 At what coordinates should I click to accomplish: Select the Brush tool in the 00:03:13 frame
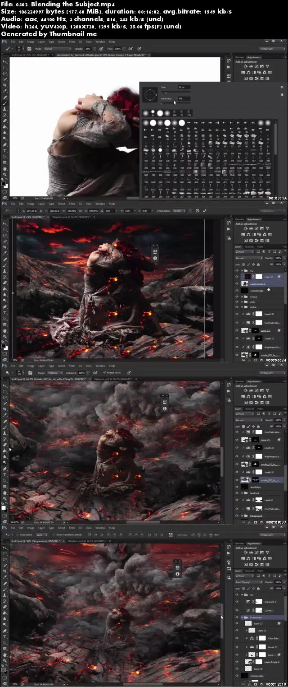(4, 103)
